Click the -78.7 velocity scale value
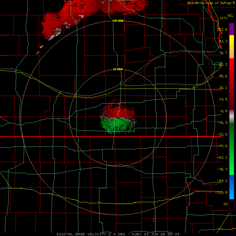 tap(222, 169)
